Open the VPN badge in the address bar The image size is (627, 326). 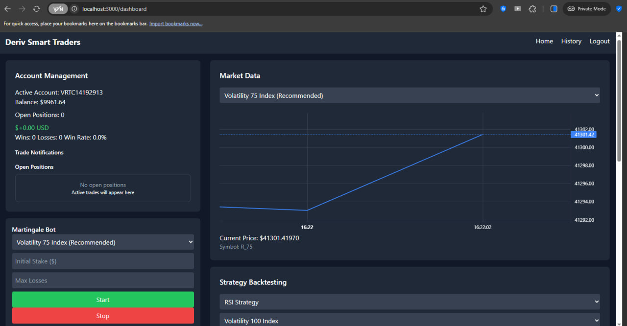58,8
